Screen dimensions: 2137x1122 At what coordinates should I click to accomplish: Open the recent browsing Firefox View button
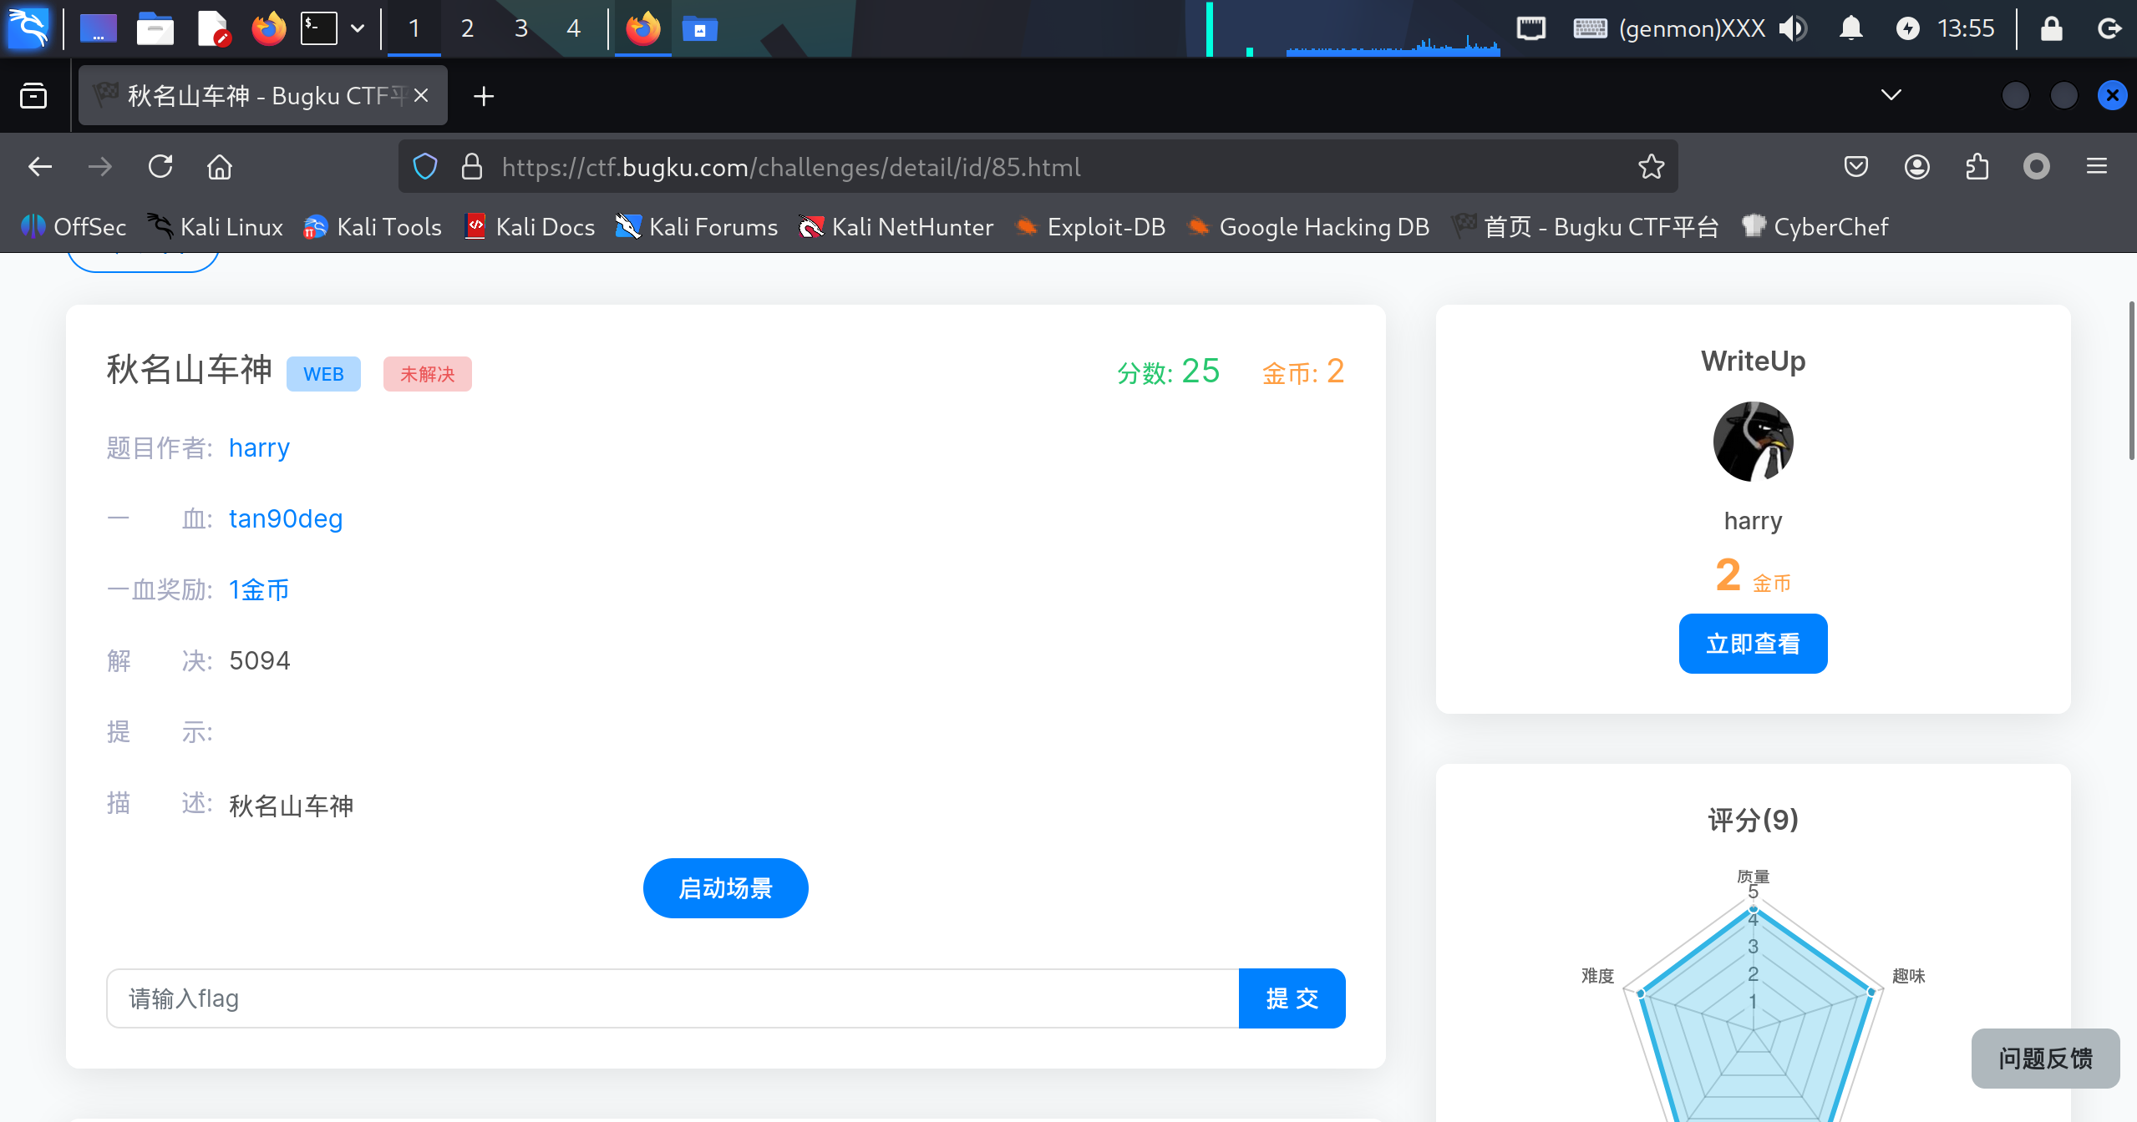(x=33, y=96)
